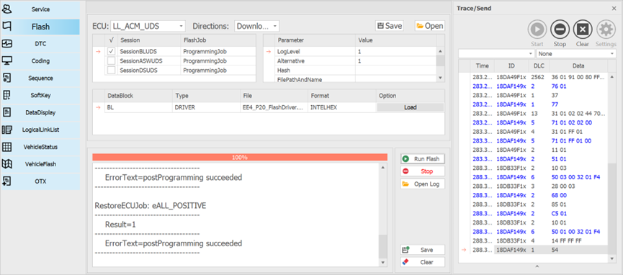Open the DataDisplay sidebar icon
The width and height of the screenshot is (623, 275).
pos(7,112)
